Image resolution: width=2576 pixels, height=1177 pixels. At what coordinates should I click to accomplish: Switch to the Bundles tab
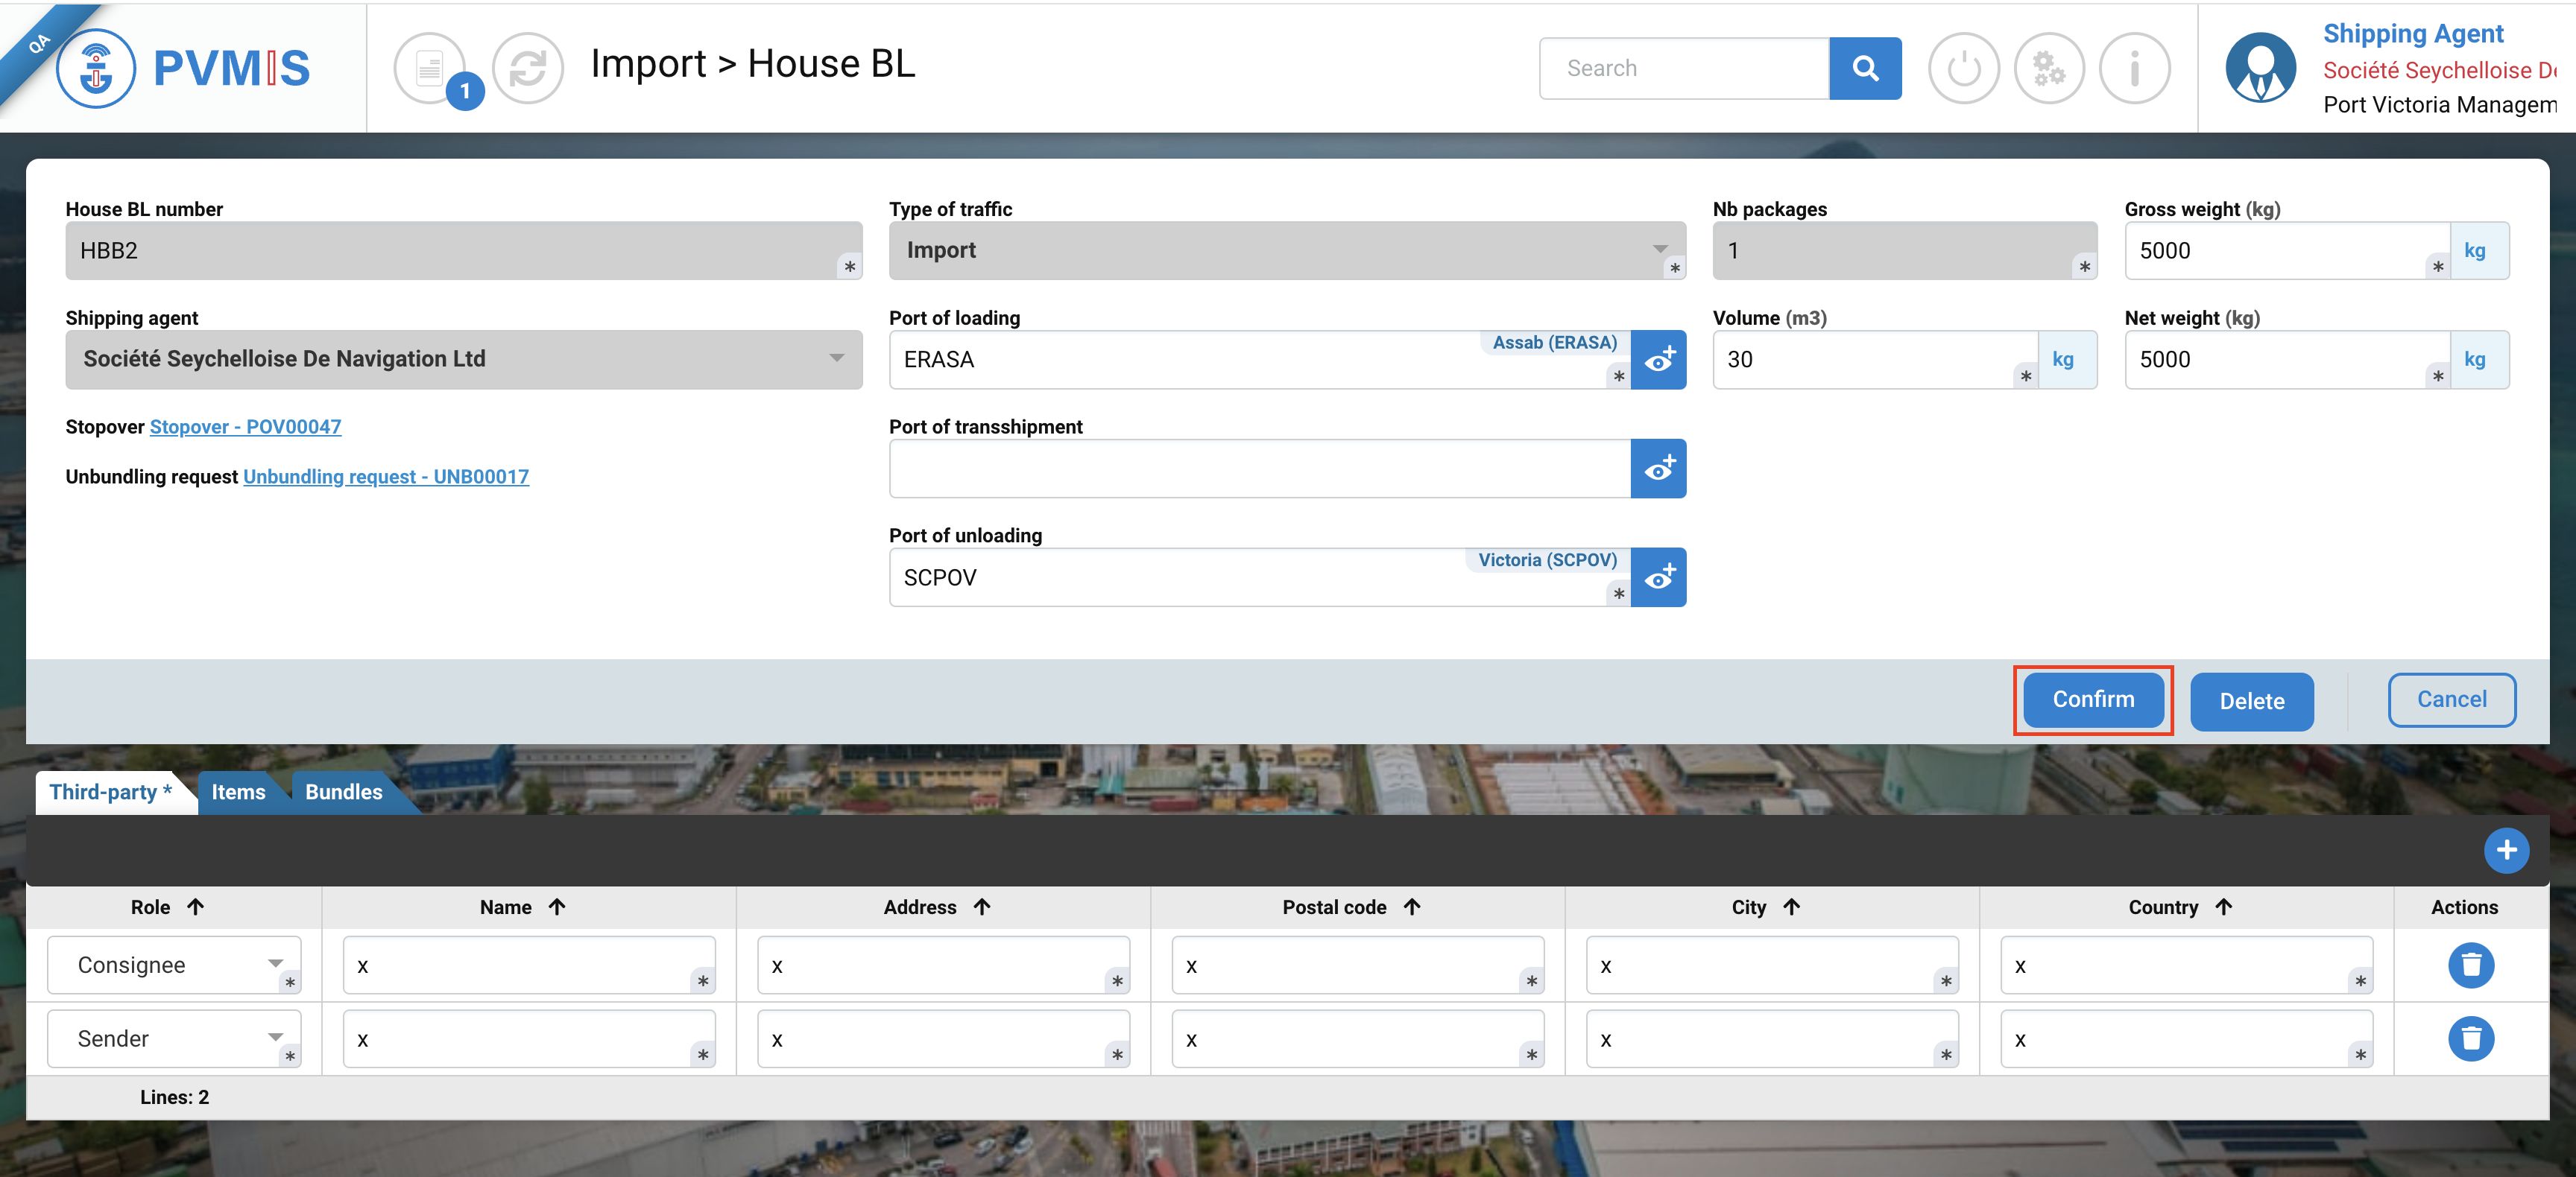tap(343, 793)
